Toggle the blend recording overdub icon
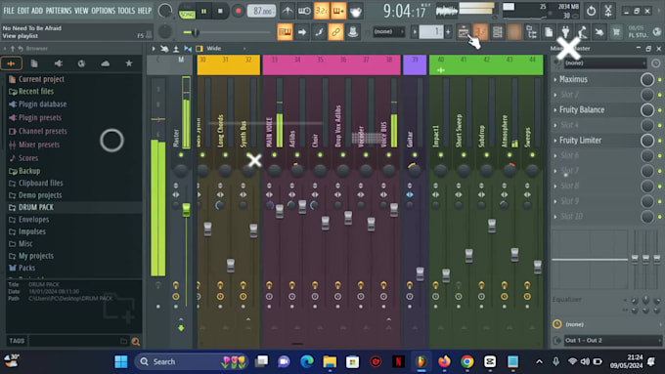 click(338, 11)
